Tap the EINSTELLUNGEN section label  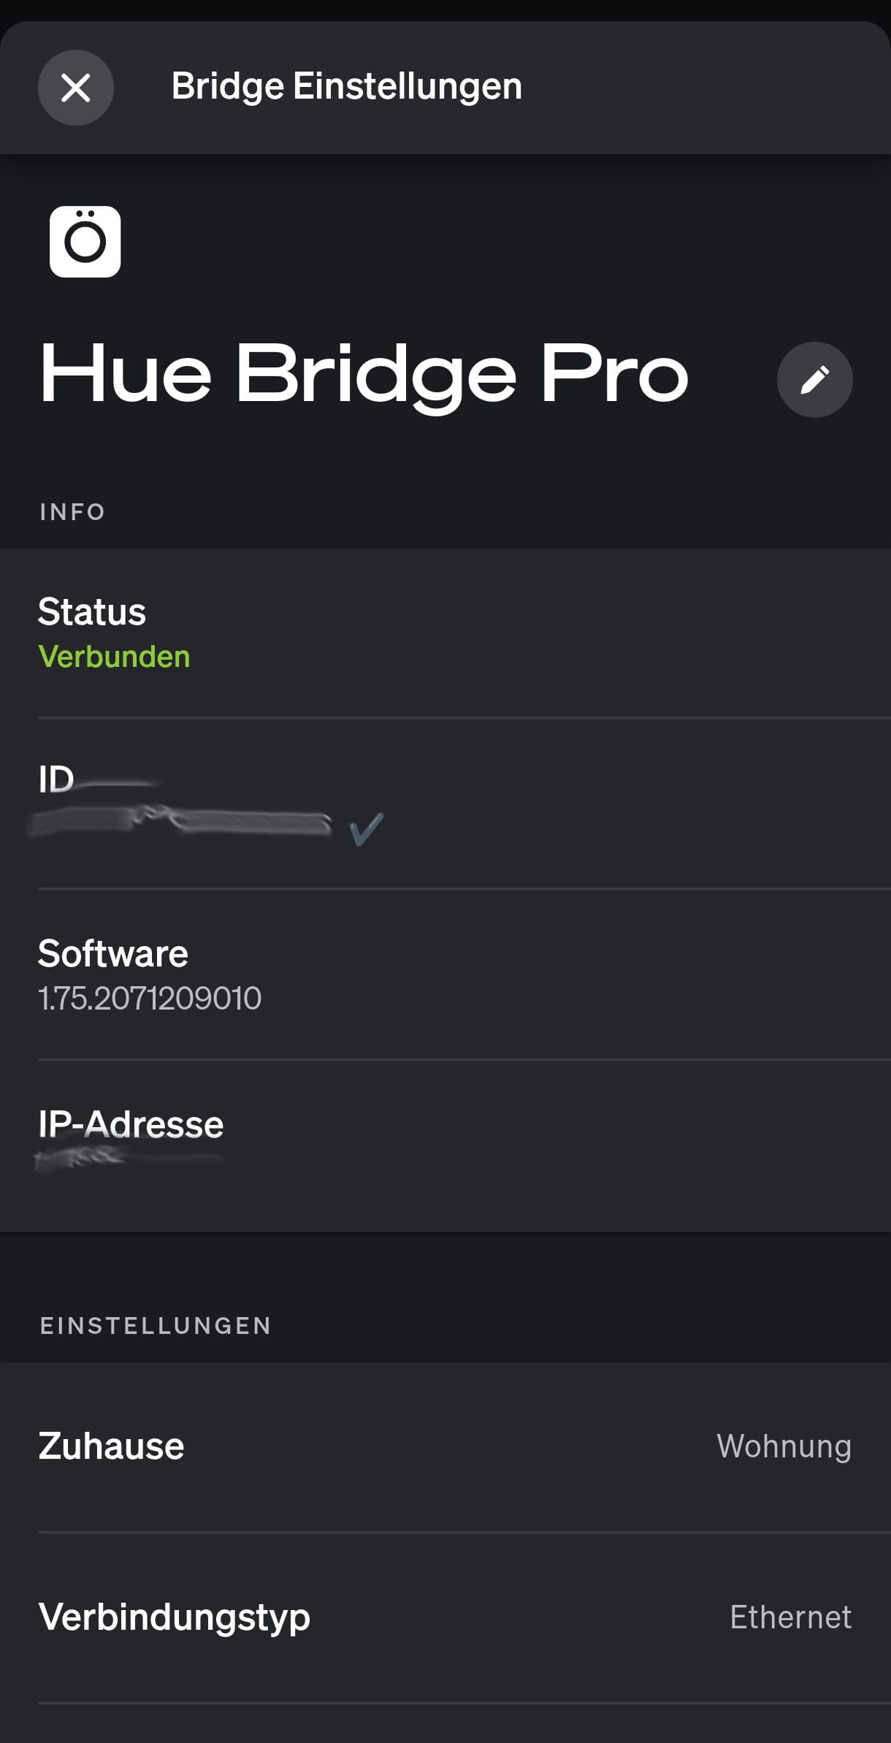[156, 1325]
